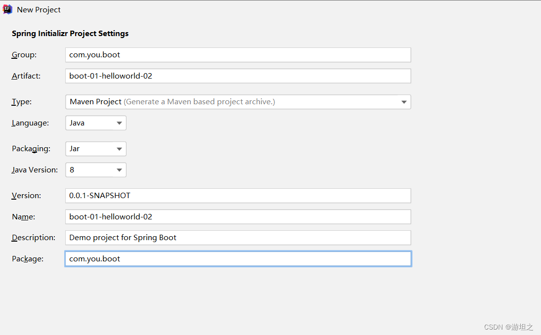Click the Language dropdown arrow

tap(120, 123)
